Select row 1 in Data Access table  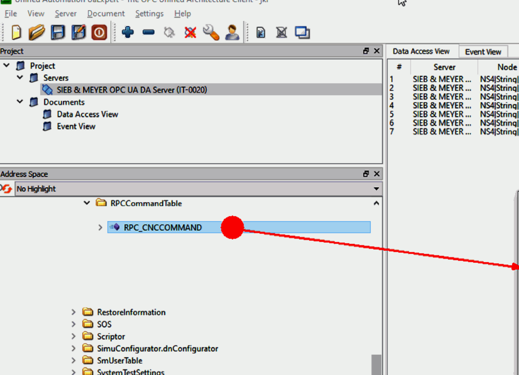[x=453, y=79]
